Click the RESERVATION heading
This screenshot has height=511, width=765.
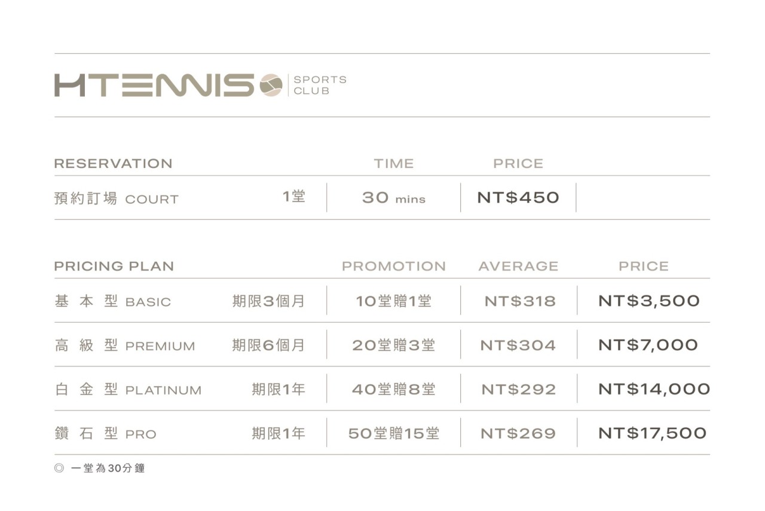113,163
